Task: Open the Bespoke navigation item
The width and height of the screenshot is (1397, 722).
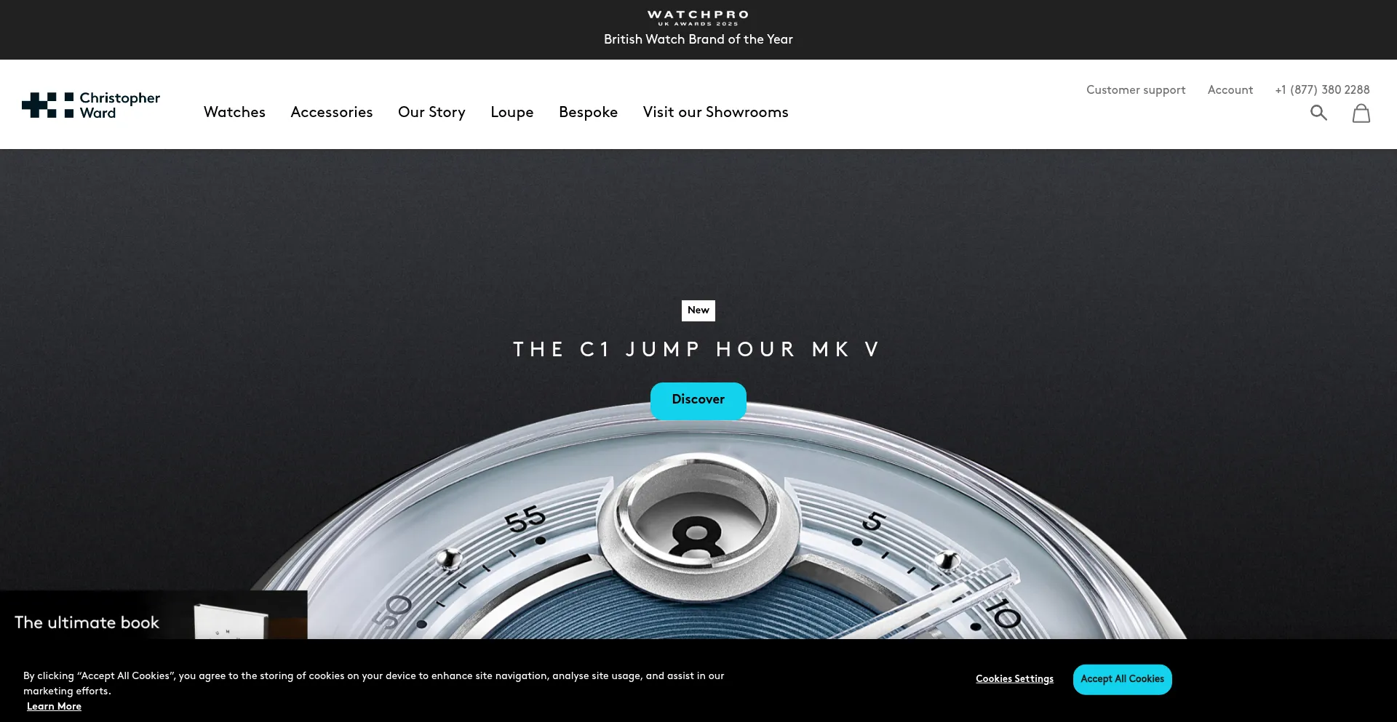Action: tap(588, 112)
